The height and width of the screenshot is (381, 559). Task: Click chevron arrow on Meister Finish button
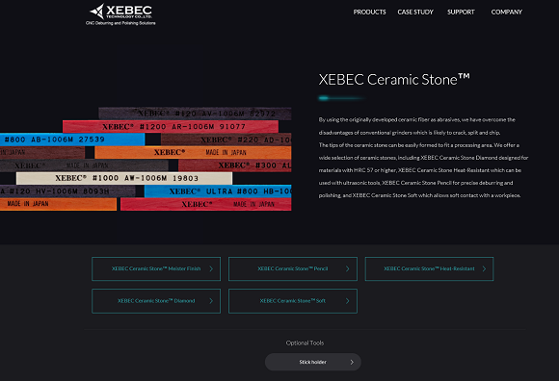[x=211, y=269]
